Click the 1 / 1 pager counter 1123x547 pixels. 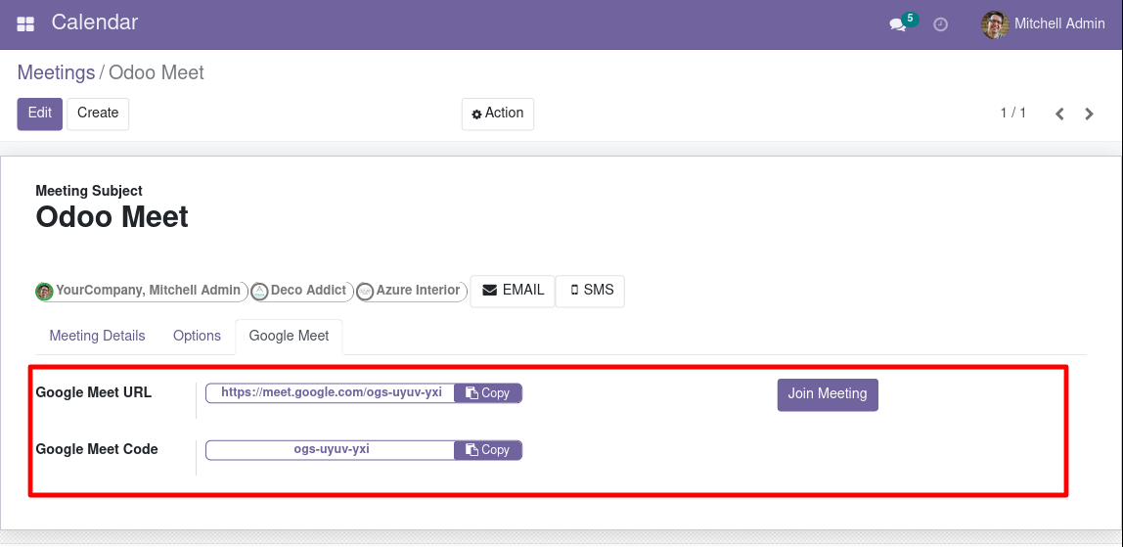click(1013, 114)
